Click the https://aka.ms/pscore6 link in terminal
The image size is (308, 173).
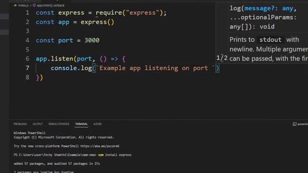coord(100,146)
